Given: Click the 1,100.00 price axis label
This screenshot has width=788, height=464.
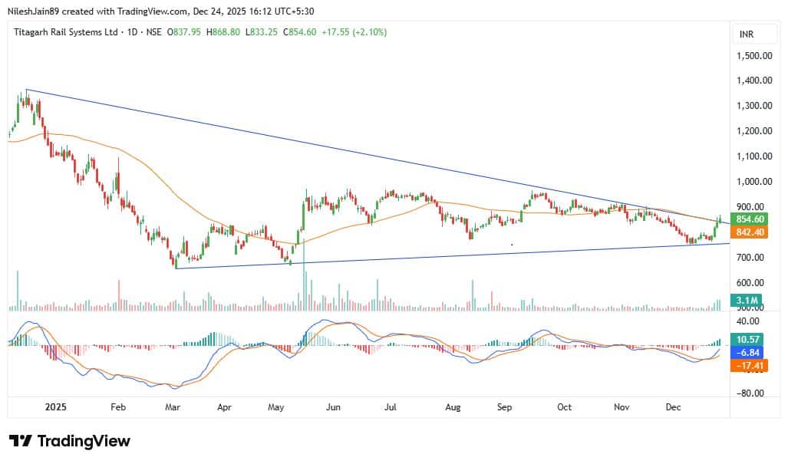Looking at the screenshot, I should tap(754, 156).
